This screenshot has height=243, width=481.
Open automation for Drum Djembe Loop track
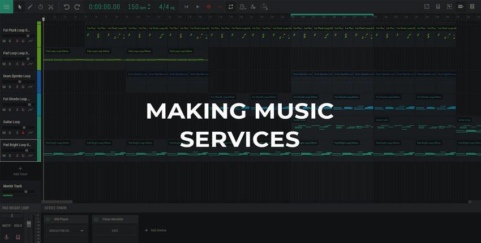tap(31, 86)
